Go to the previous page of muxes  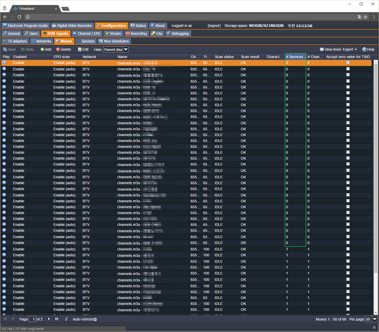tap(13, 319)
